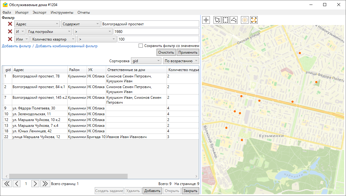Go to the last page of results
The width and height of the screenshot is (346, 196).
[x=45, y=184]
